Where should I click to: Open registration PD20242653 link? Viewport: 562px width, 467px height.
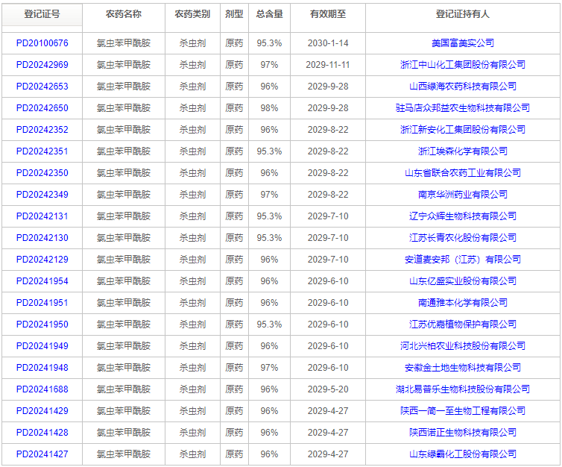[x=42, y=87]
